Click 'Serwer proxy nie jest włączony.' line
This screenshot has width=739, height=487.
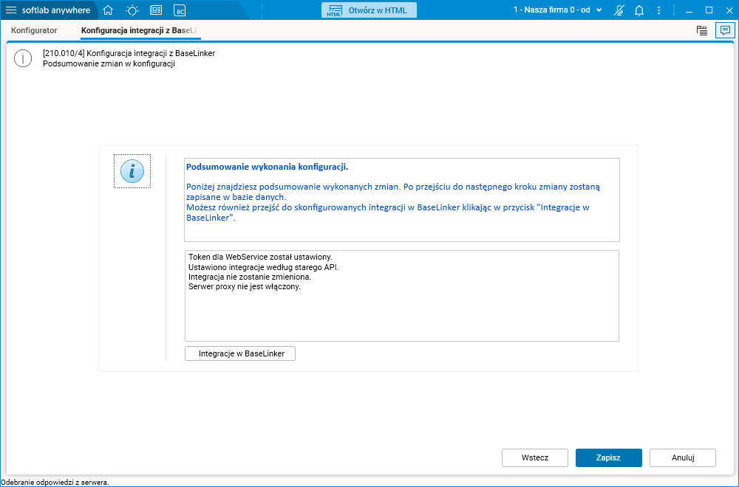click(x=244, y=286)
